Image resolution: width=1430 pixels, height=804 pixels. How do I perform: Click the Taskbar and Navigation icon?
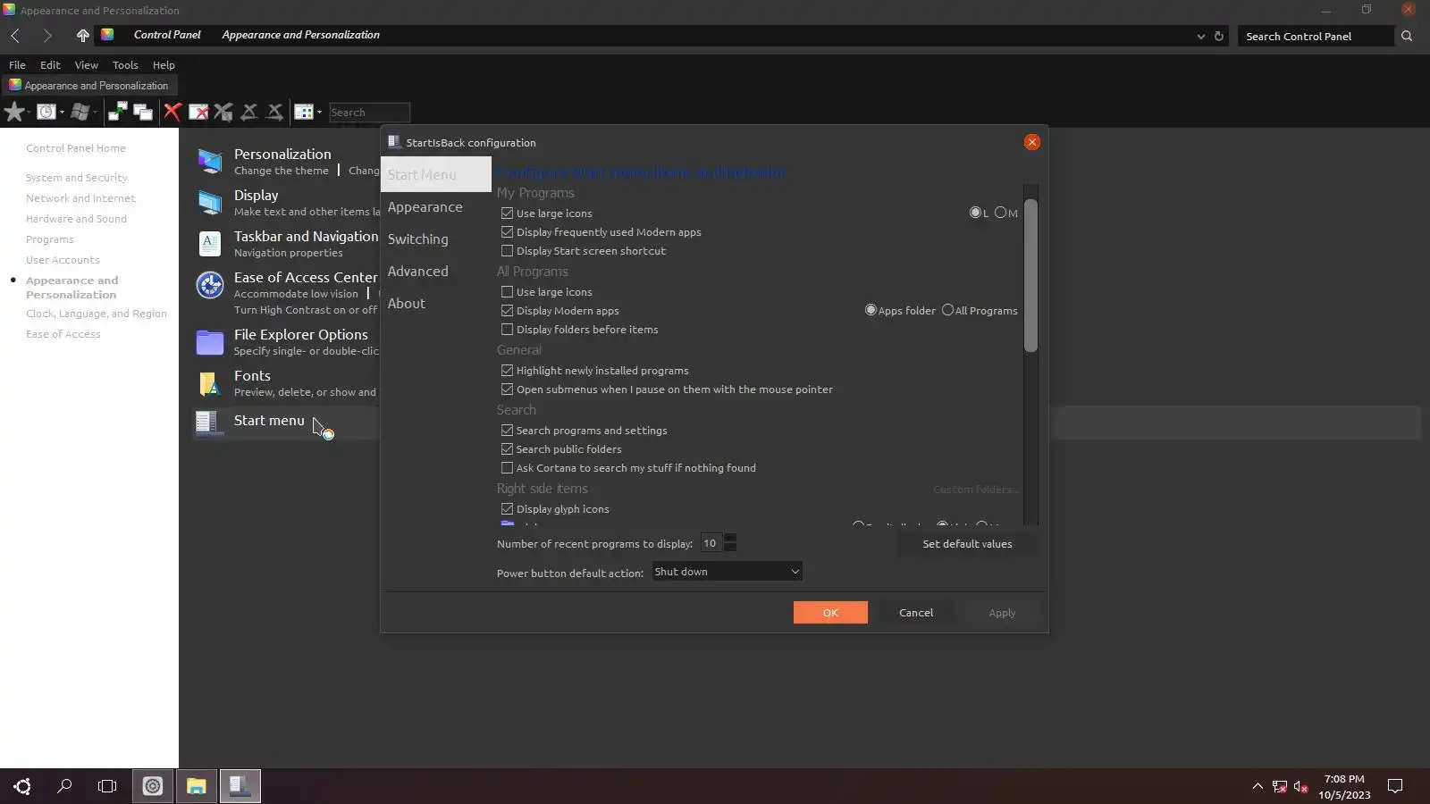[x=210, y=243]
